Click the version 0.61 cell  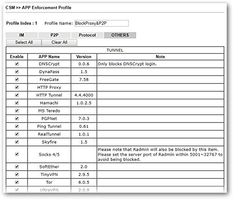pos(84,126)
